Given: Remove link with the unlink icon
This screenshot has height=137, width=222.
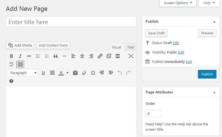Looking at the screenshot, I should [x=109, y=56].
